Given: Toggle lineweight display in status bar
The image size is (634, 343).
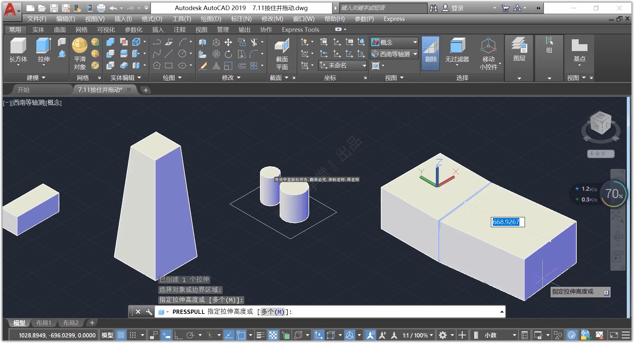Looking at the screenshot, I should [x=261, y=335].
